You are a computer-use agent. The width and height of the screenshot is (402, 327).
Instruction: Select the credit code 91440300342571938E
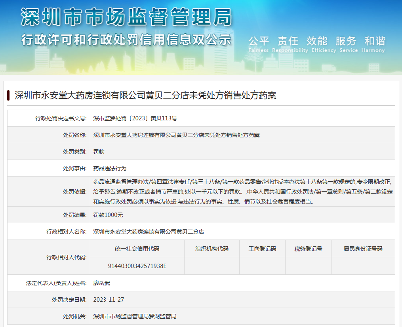(137, 266)
